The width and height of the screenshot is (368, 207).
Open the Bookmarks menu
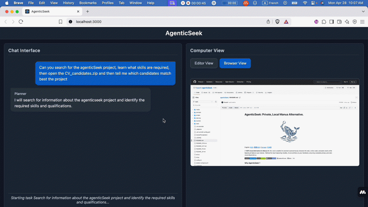click(x=88, y=3)
